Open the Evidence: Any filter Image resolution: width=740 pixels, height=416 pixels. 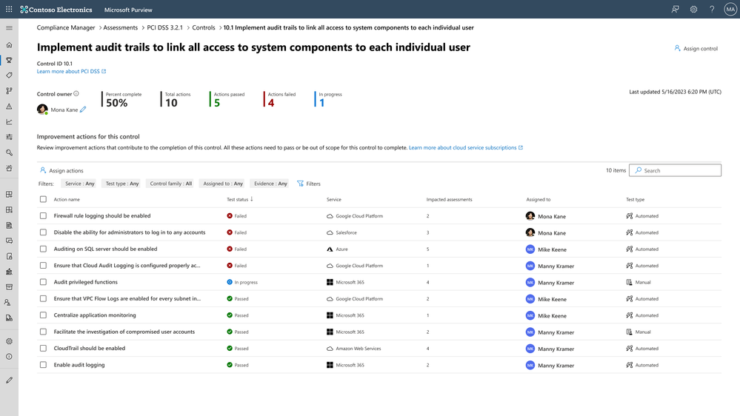coord(270,184)
